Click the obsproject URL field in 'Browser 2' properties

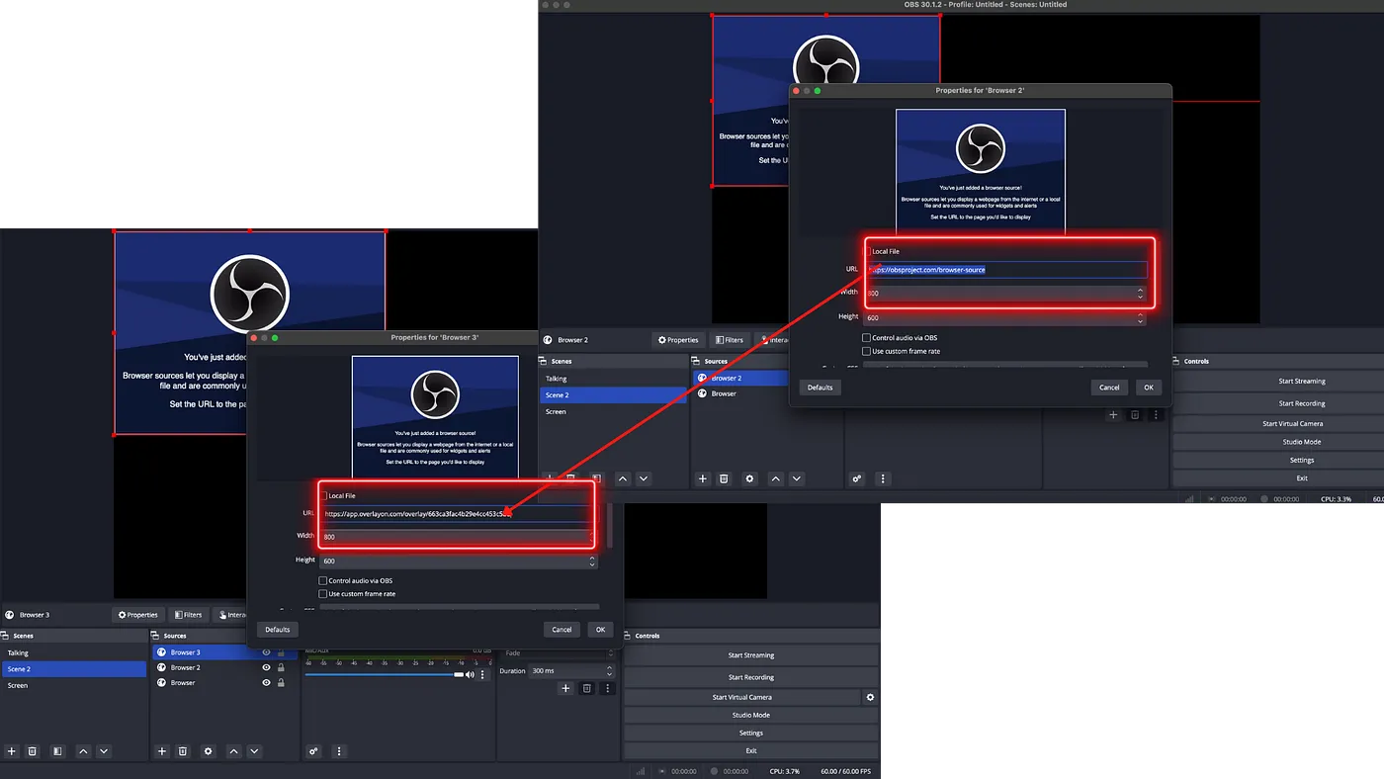(1005, 269)
